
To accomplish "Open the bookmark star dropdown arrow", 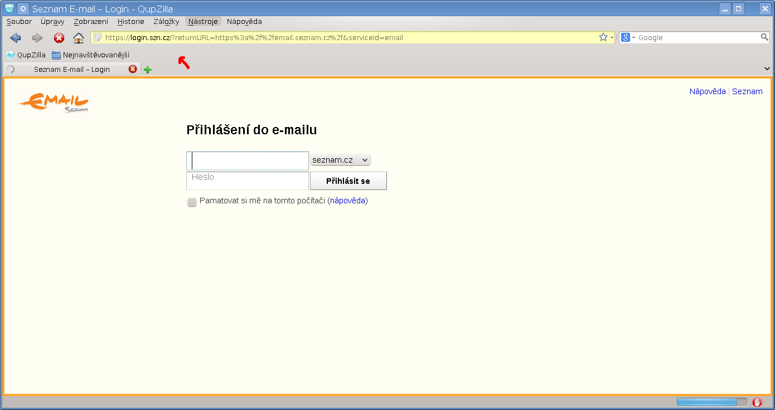I will [x=612, y=38].
